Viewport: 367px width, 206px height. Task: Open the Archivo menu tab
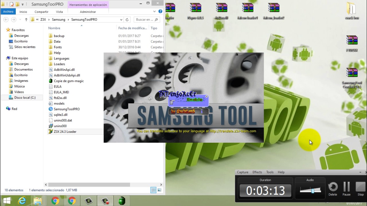coord(8,12)
